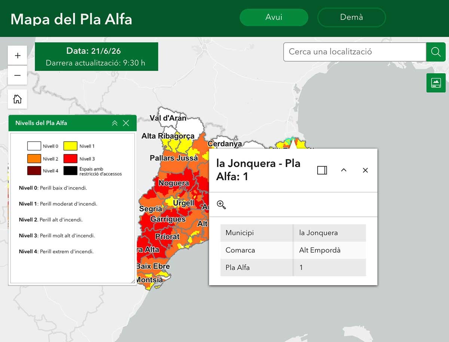Select the Val d'Aran map label
This screenshot has width=449, height=342.
(x=168, y=118)
